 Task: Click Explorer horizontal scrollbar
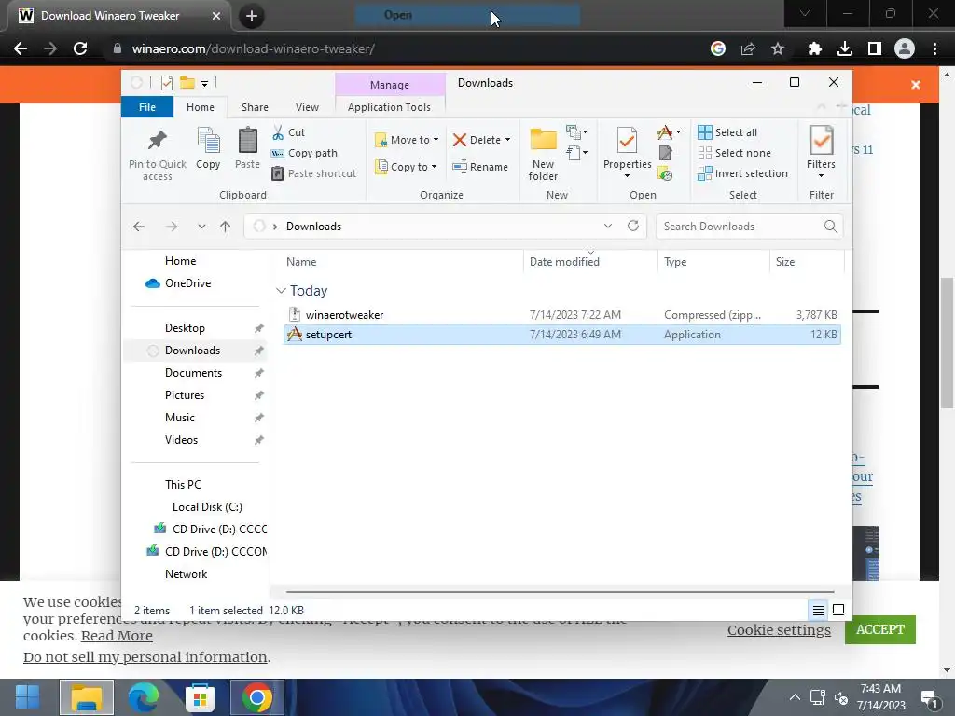[560, 591]
